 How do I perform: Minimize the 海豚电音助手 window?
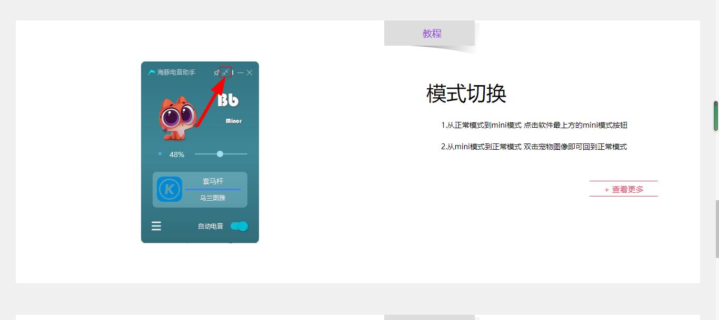241,73
